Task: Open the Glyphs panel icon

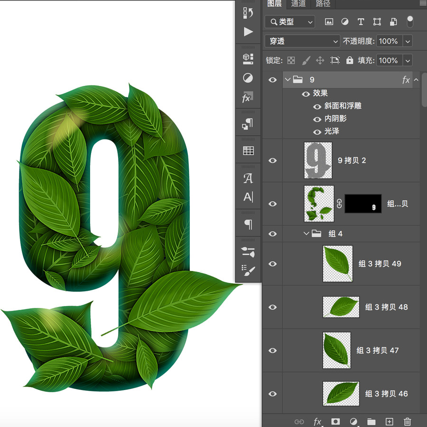Action: (x=248, y=178)
